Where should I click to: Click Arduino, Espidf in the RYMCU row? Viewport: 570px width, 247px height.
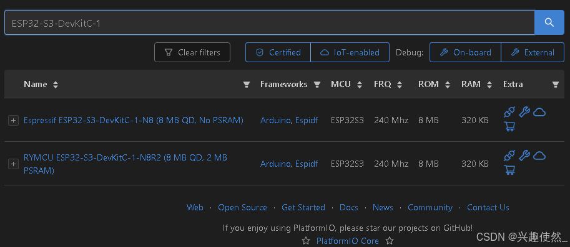(x=289, y=164)
